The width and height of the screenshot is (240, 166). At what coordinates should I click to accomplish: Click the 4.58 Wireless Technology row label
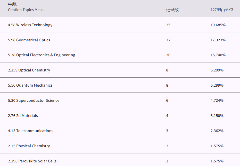click(x=30, y=25)
